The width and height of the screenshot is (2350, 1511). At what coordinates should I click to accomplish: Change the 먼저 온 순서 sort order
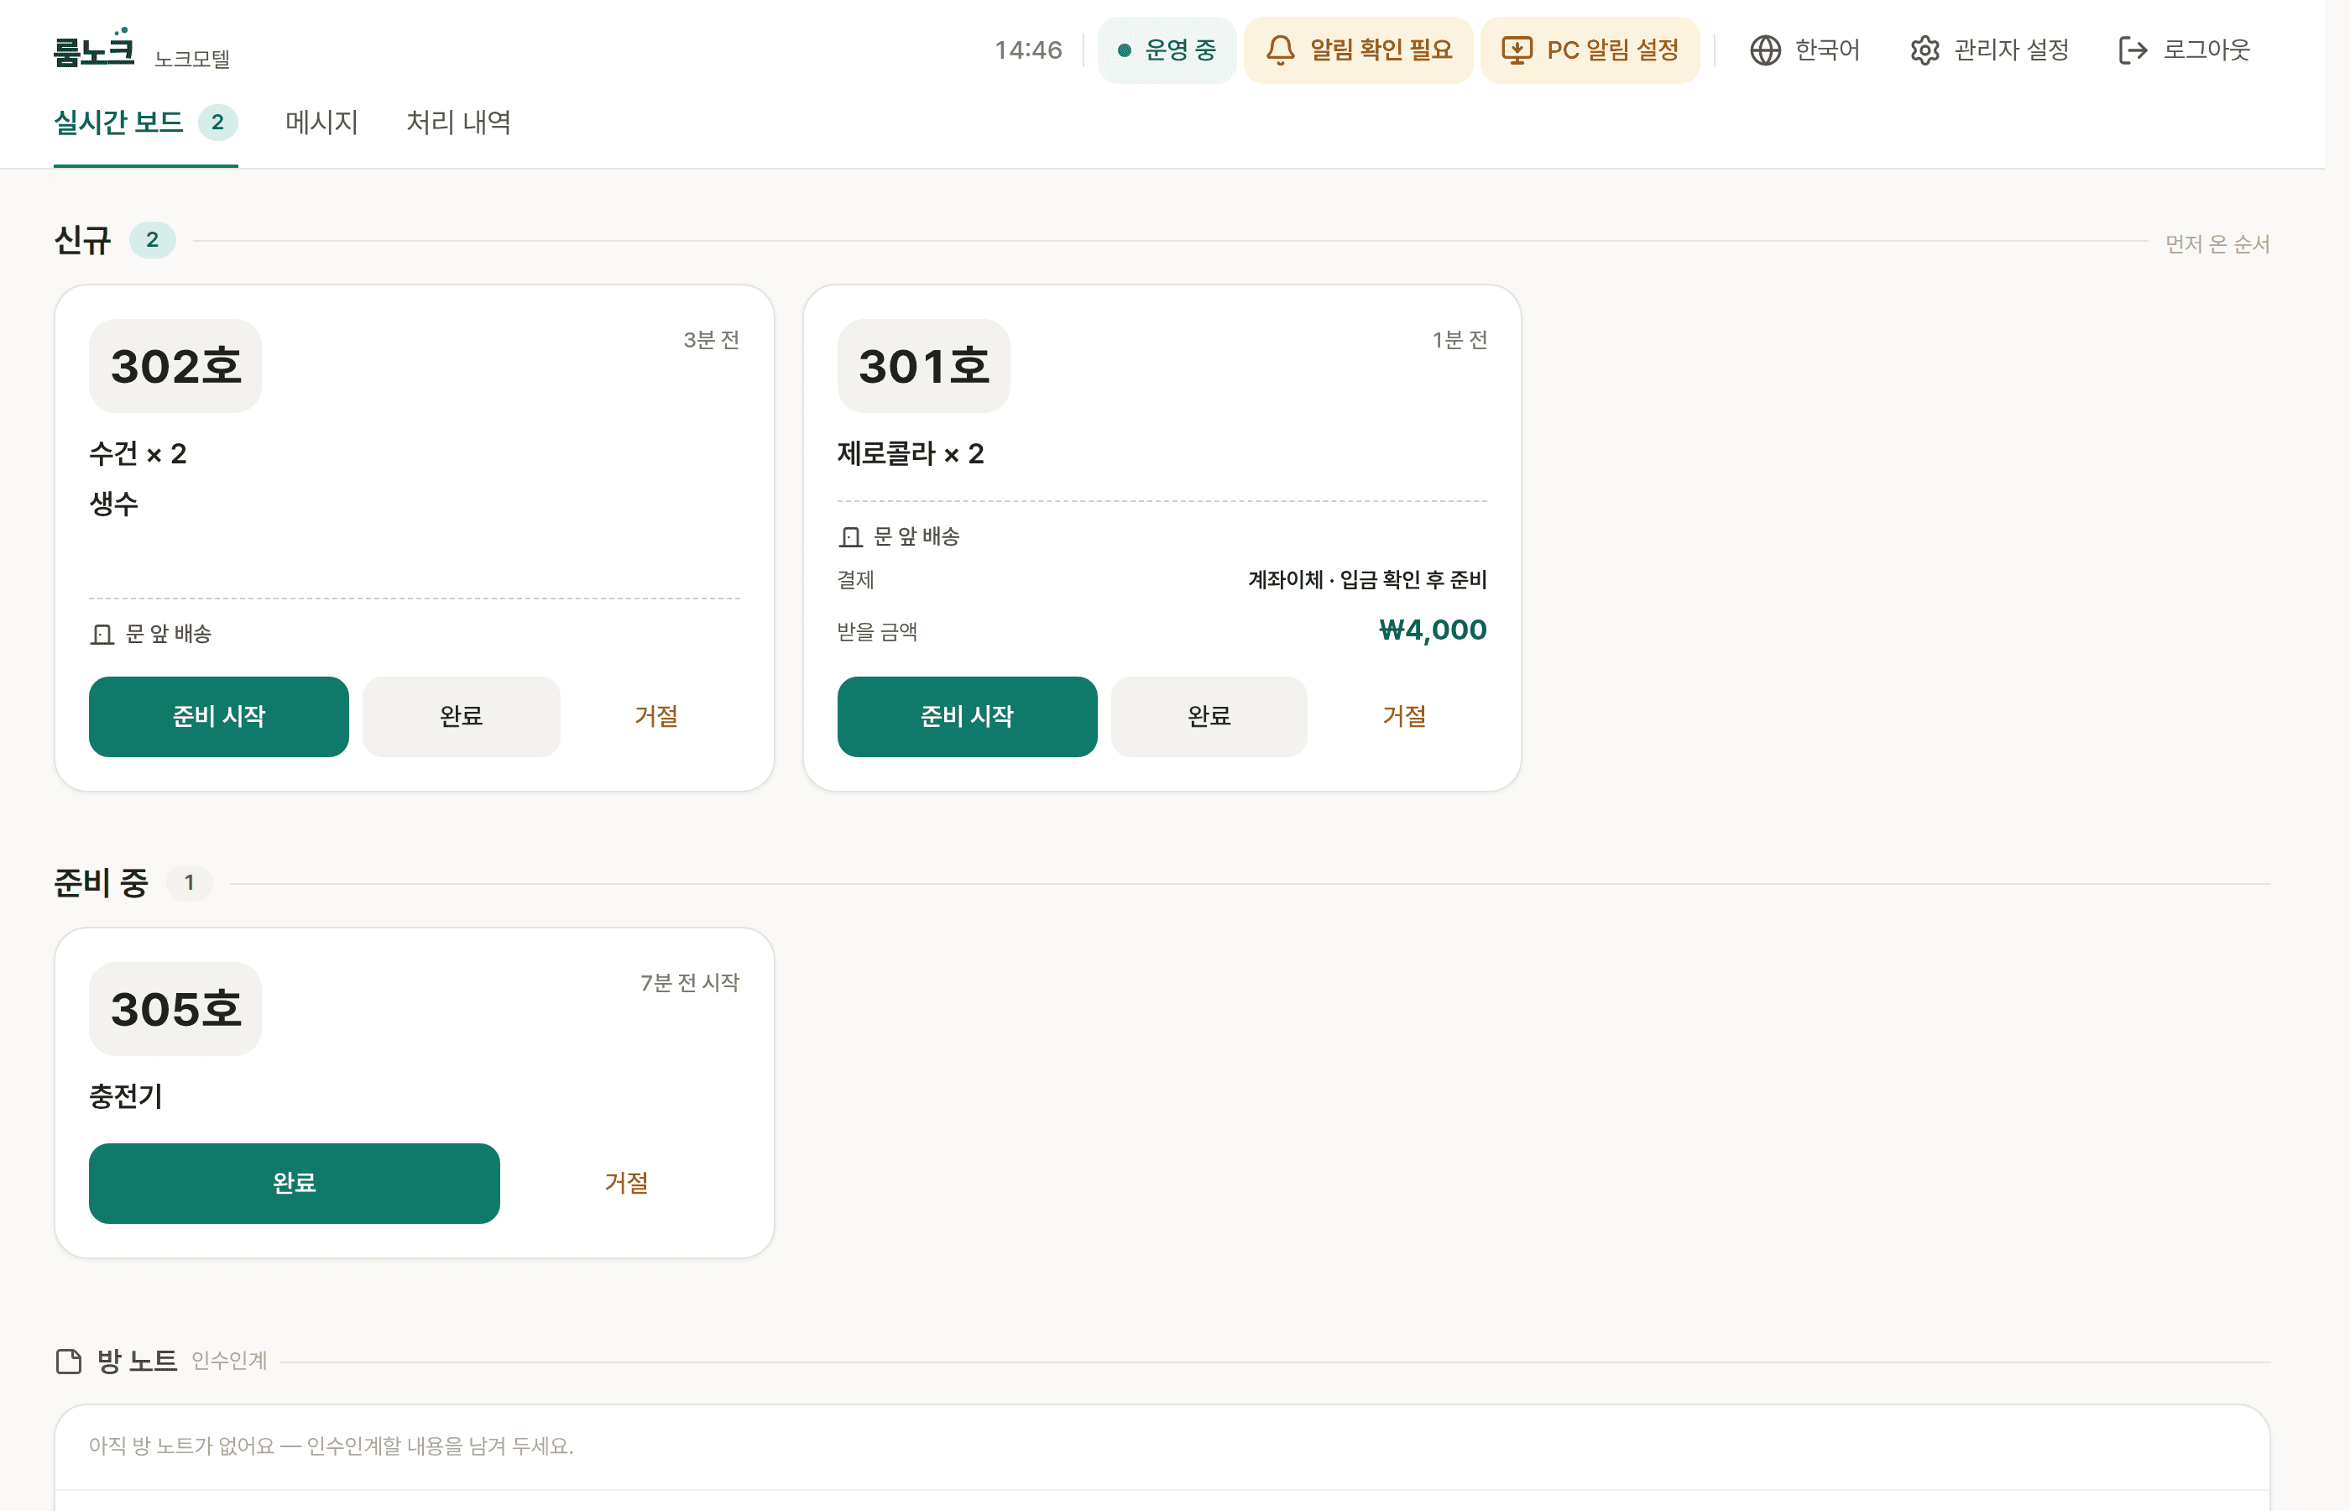point(2217,243)
